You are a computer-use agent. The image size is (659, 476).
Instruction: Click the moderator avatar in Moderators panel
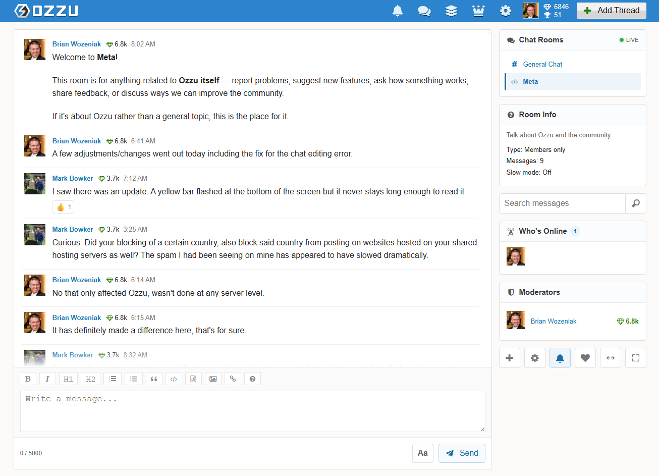[x=516, y=320]
